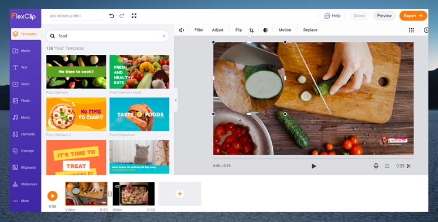This screenshot has height=222, width=438.
Task: Clear the food search text
Action: [164, 36]
